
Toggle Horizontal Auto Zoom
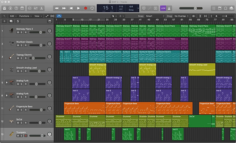click(x=205, y=16)
